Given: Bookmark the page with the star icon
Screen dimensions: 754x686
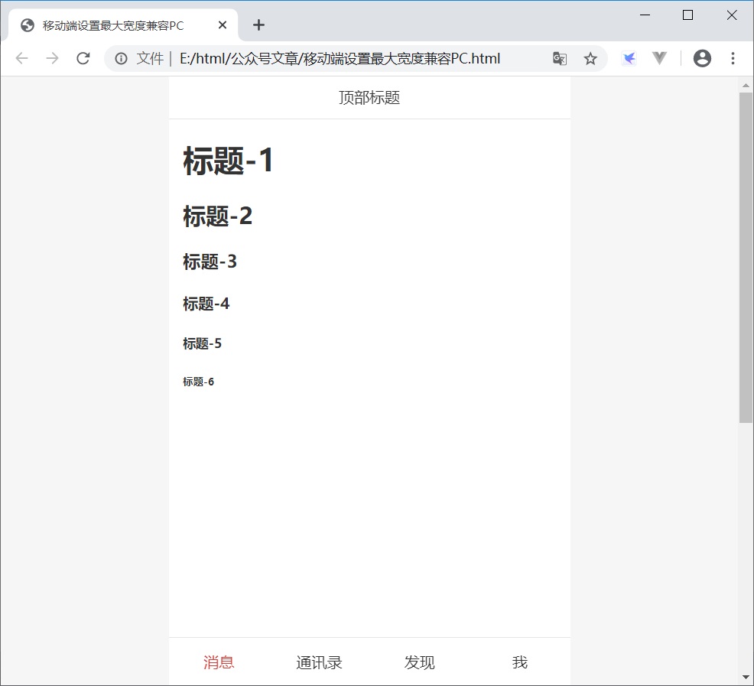Looking at the screenshot, I should 590,58.
